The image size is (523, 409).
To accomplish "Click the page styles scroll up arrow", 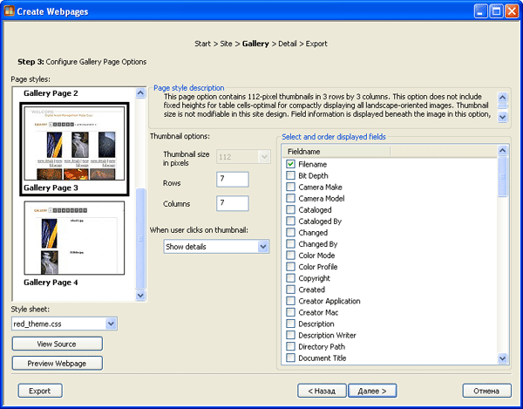I will pyautogui.click(x=140, y=92).
